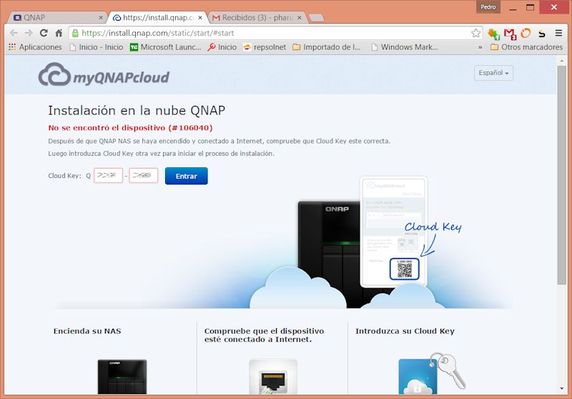The width and height of the screenshot is (572, 399).
Task: Click the myQNAPcloud logo
Action: pos(104,74)
